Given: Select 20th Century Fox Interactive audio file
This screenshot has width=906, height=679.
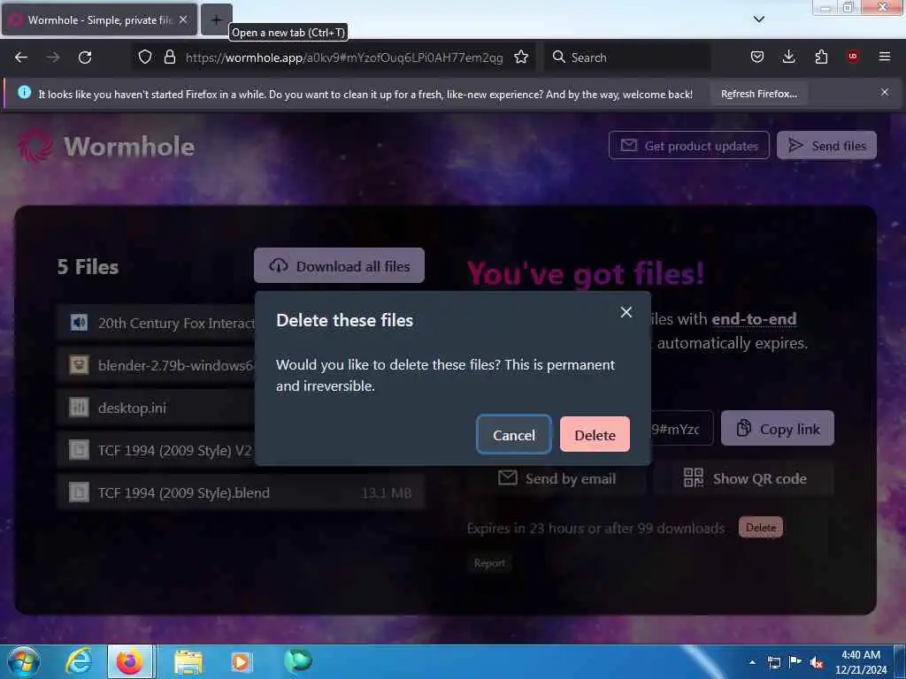Looking at the screenshot, I should pos(156,323).
